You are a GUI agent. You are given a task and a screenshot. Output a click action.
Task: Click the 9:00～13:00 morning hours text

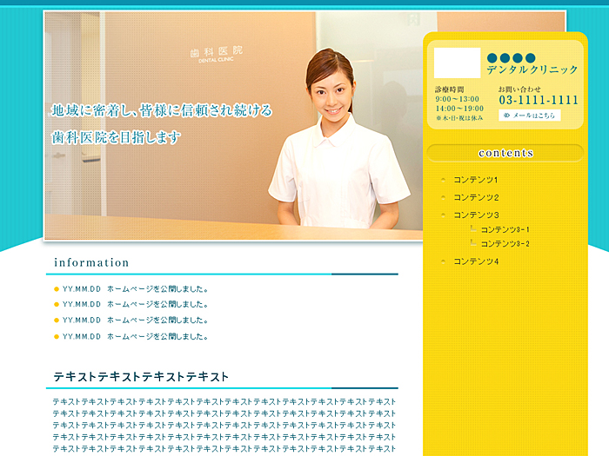[457, 99]
